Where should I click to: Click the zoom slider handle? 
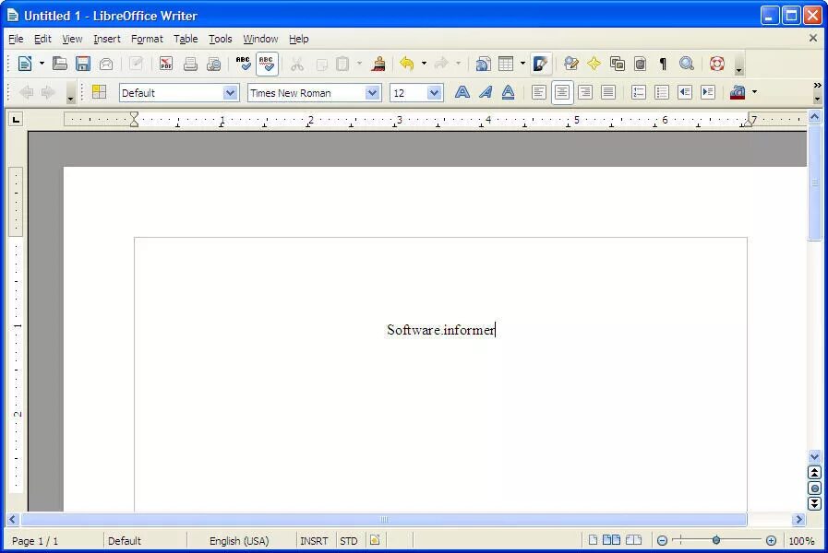tap(716, 540)
